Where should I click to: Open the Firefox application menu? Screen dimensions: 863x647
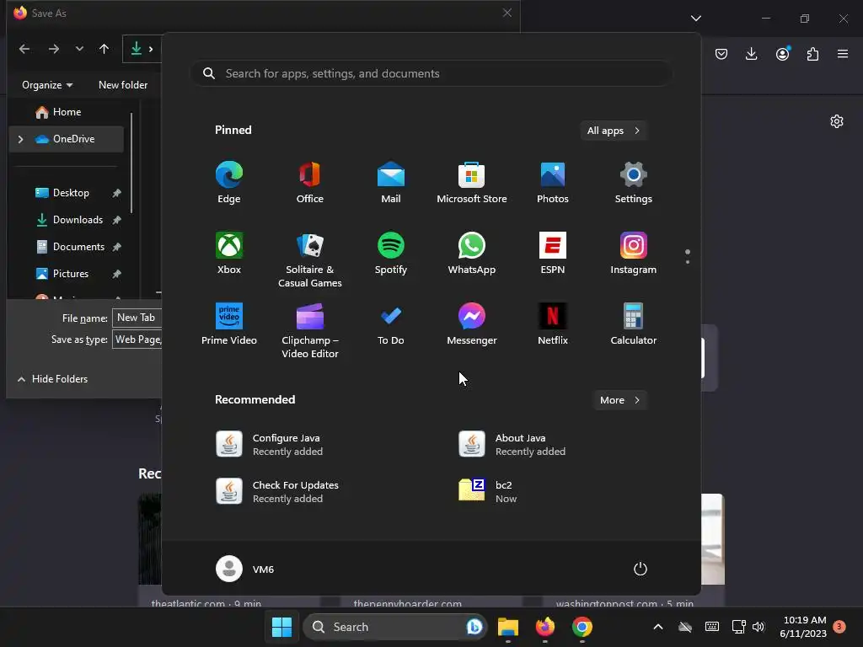843,54
